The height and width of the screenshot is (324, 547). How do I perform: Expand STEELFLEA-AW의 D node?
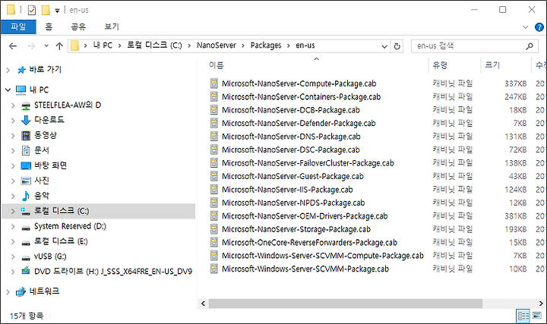13,105
